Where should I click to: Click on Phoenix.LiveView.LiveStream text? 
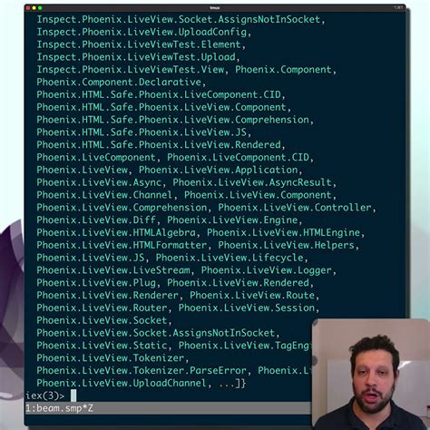tap(113, 270)
